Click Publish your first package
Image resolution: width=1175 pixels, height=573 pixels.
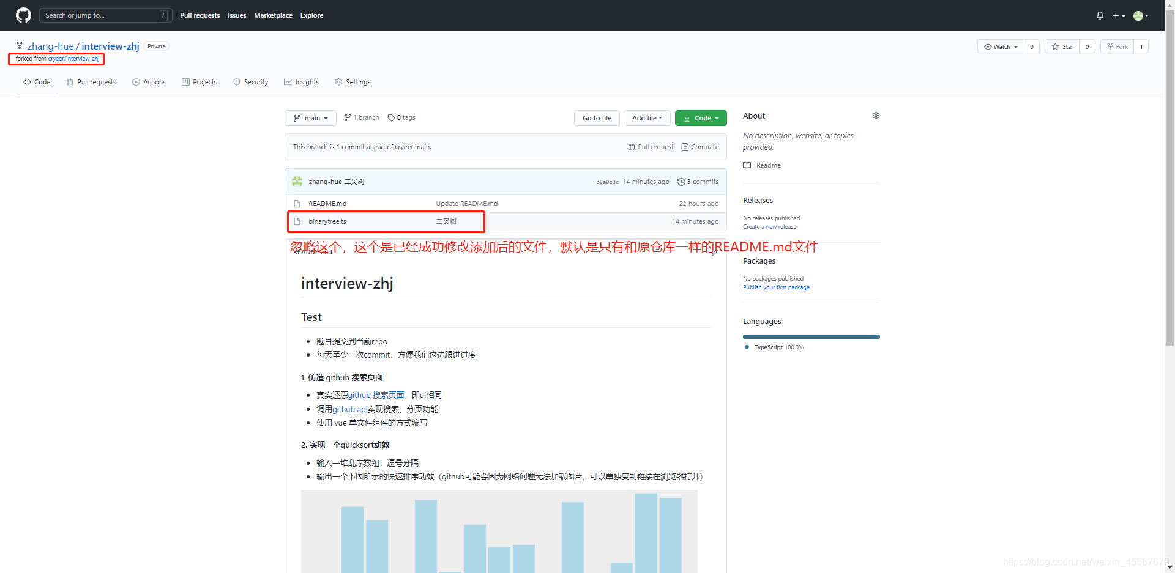click(x=776, y=287)
